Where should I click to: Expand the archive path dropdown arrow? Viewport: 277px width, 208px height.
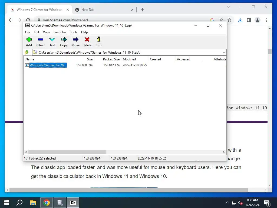coord(224,52)
